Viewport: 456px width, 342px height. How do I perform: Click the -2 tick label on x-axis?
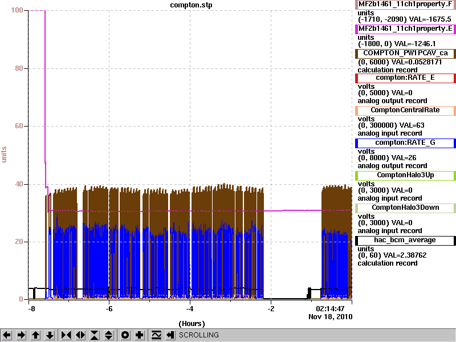(x=271, y=308)
